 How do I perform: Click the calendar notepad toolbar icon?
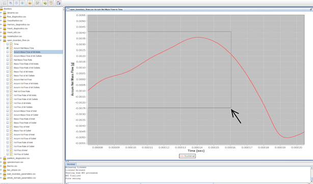click(x=58, y=3)
